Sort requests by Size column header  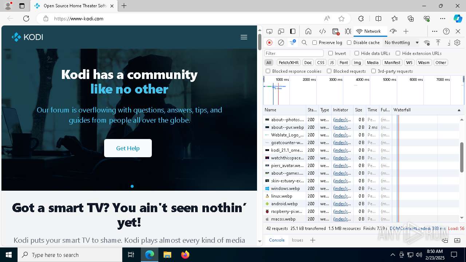[x=359, y=110]
